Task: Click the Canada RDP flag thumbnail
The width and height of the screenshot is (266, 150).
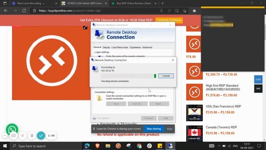Action: click(x=195, y=133)
